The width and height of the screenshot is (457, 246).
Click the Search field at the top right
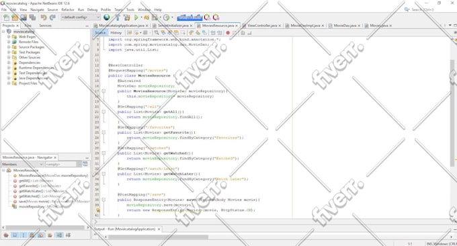pyautogui.click(x=423, y=9)
